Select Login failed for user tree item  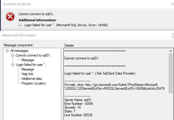coord(31,65)
